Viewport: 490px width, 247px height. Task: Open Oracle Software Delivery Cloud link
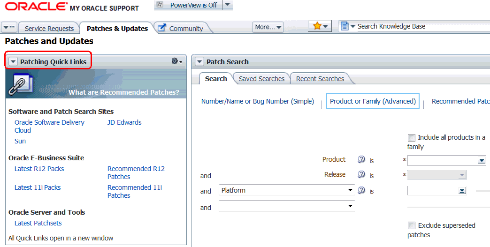49,126
